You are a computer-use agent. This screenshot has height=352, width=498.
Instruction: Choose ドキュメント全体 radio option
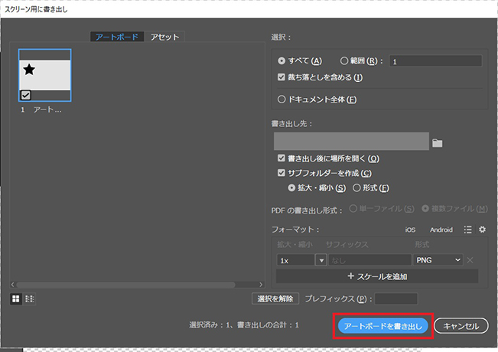282,99
